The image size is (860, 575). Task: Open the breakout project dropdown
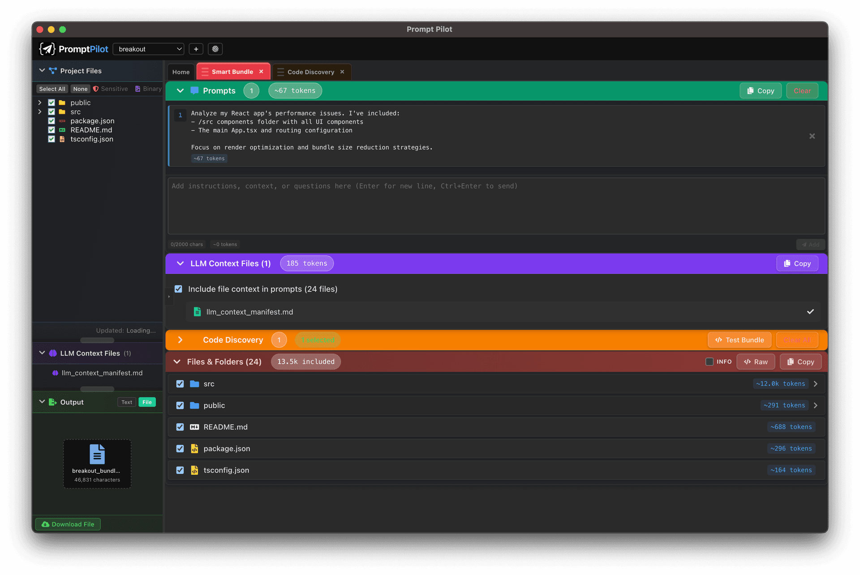tap(148, 49)
